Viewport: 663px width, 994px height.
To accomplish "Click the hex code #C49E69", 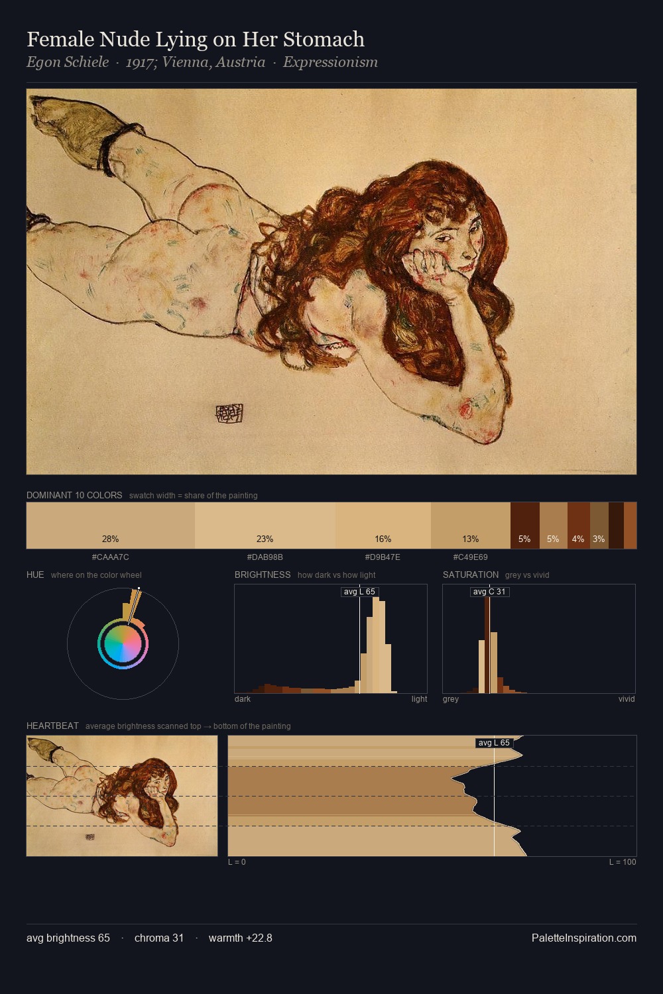I will point(471,557).
